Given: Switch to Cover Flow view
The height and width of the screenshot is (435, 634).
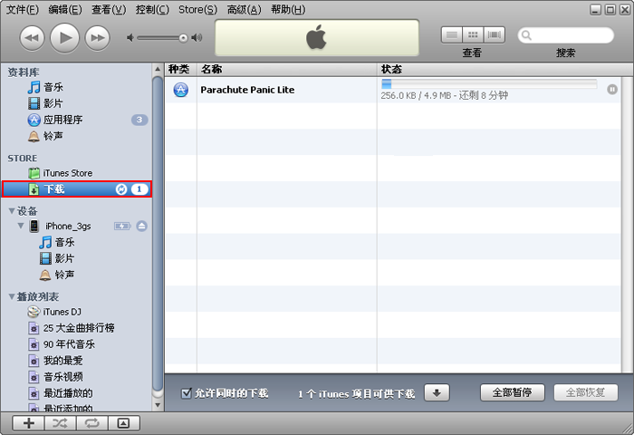Looking at the screenshot, I should [494, 35].
